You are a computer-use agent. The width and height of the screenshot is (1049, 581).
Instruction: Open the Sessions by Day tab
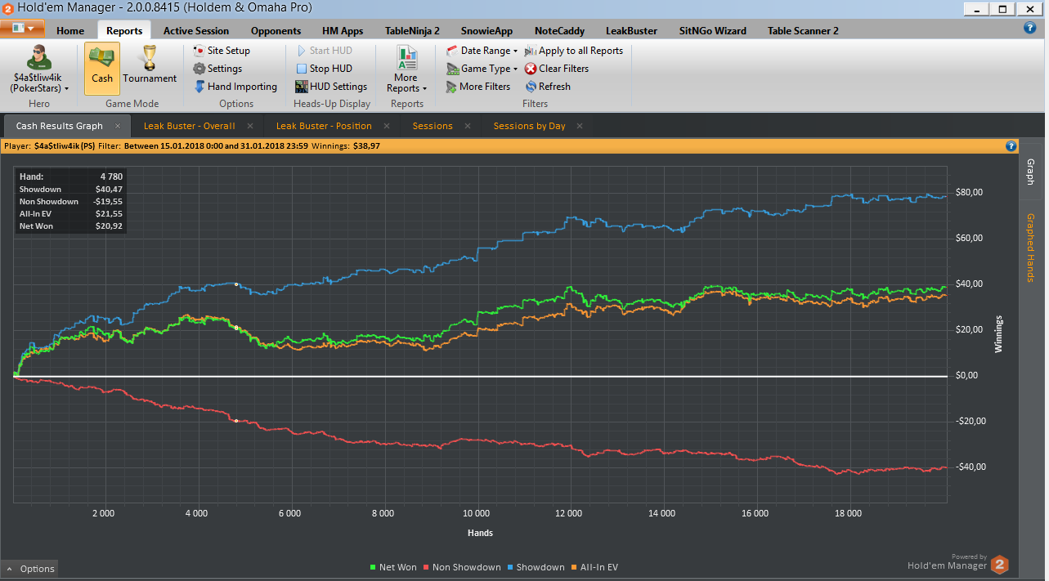(x=529, y=126)
